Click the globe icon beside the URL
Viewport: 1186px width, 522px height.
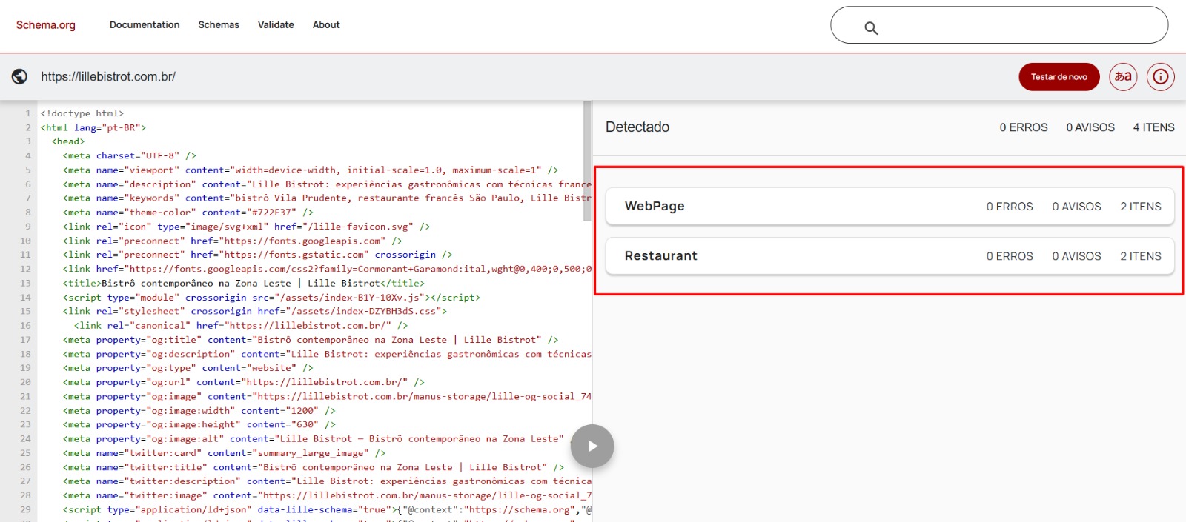pyautogui.click(x=20, y=76)
